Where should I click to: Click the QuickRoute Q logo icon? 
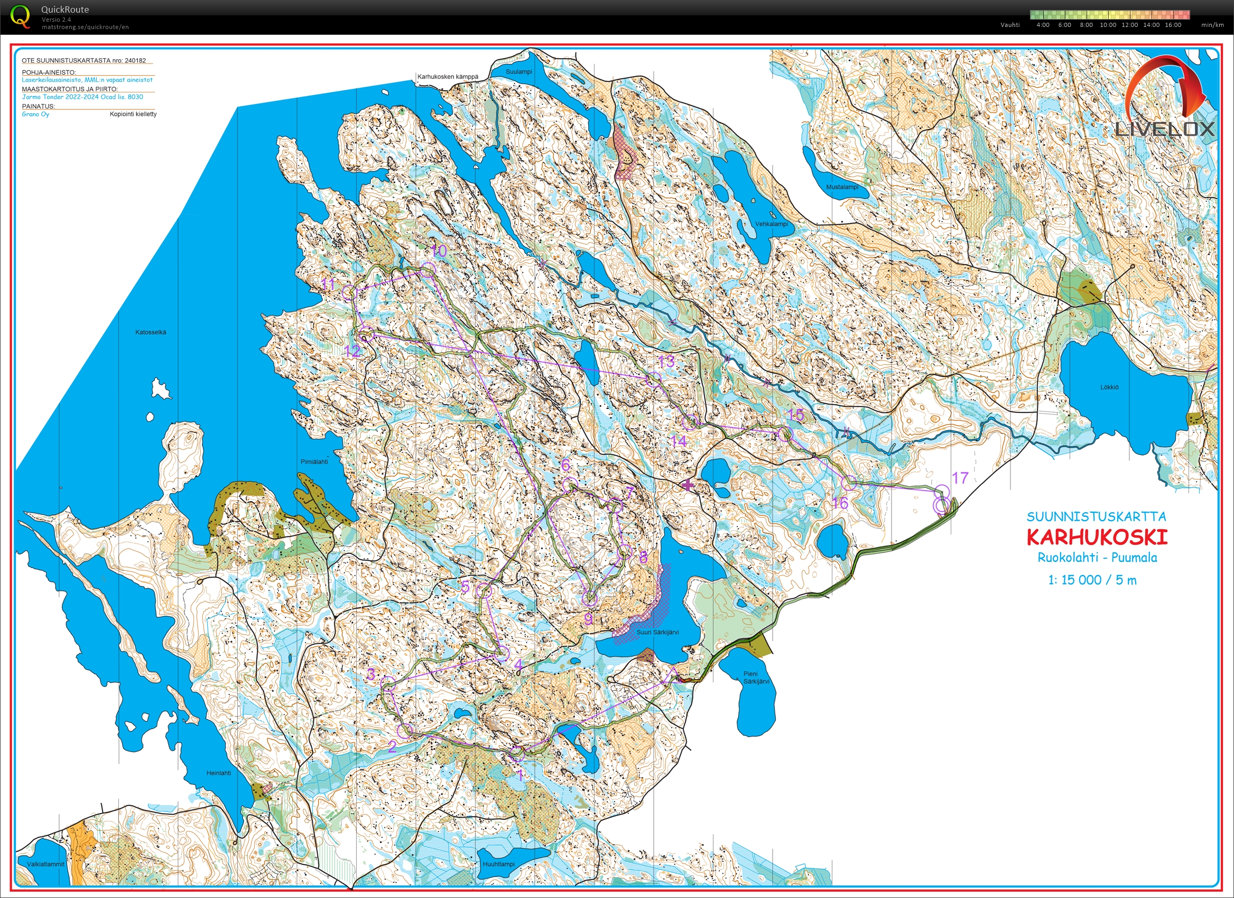point(20,15)
